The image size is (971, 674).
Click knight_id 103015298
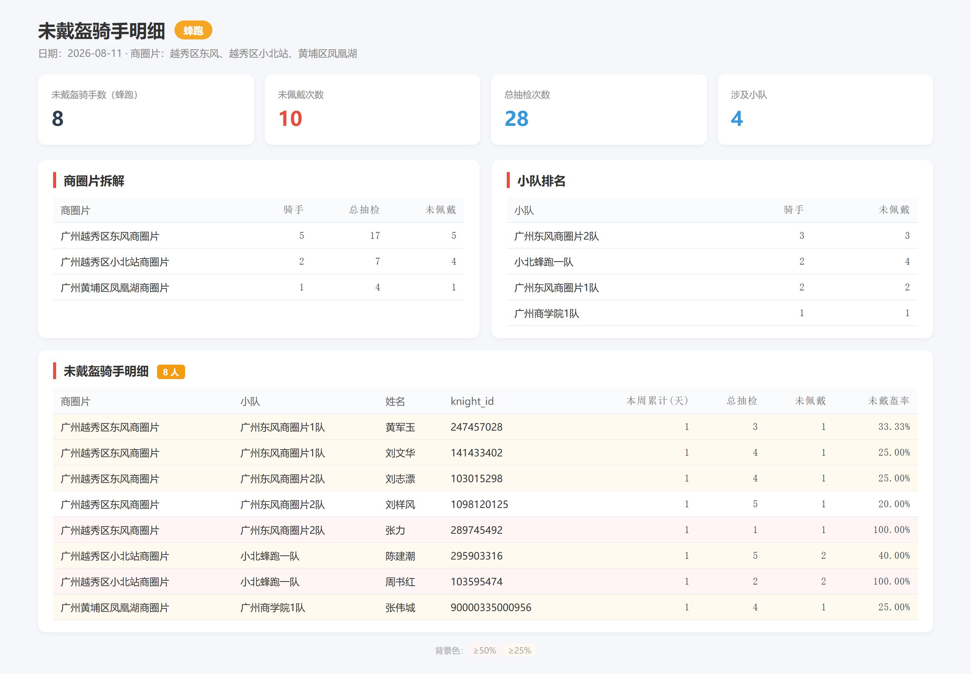[x=477, y=478]
